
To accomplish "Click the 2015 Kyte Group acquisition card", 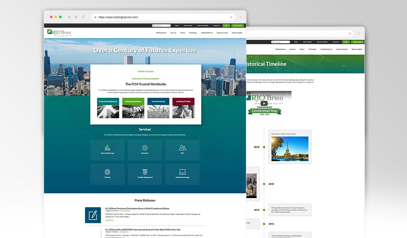I will [x=290, y=210].
